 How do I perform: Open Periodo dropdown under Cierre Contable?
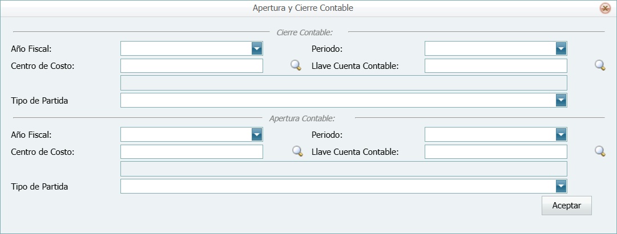point(561,48)
